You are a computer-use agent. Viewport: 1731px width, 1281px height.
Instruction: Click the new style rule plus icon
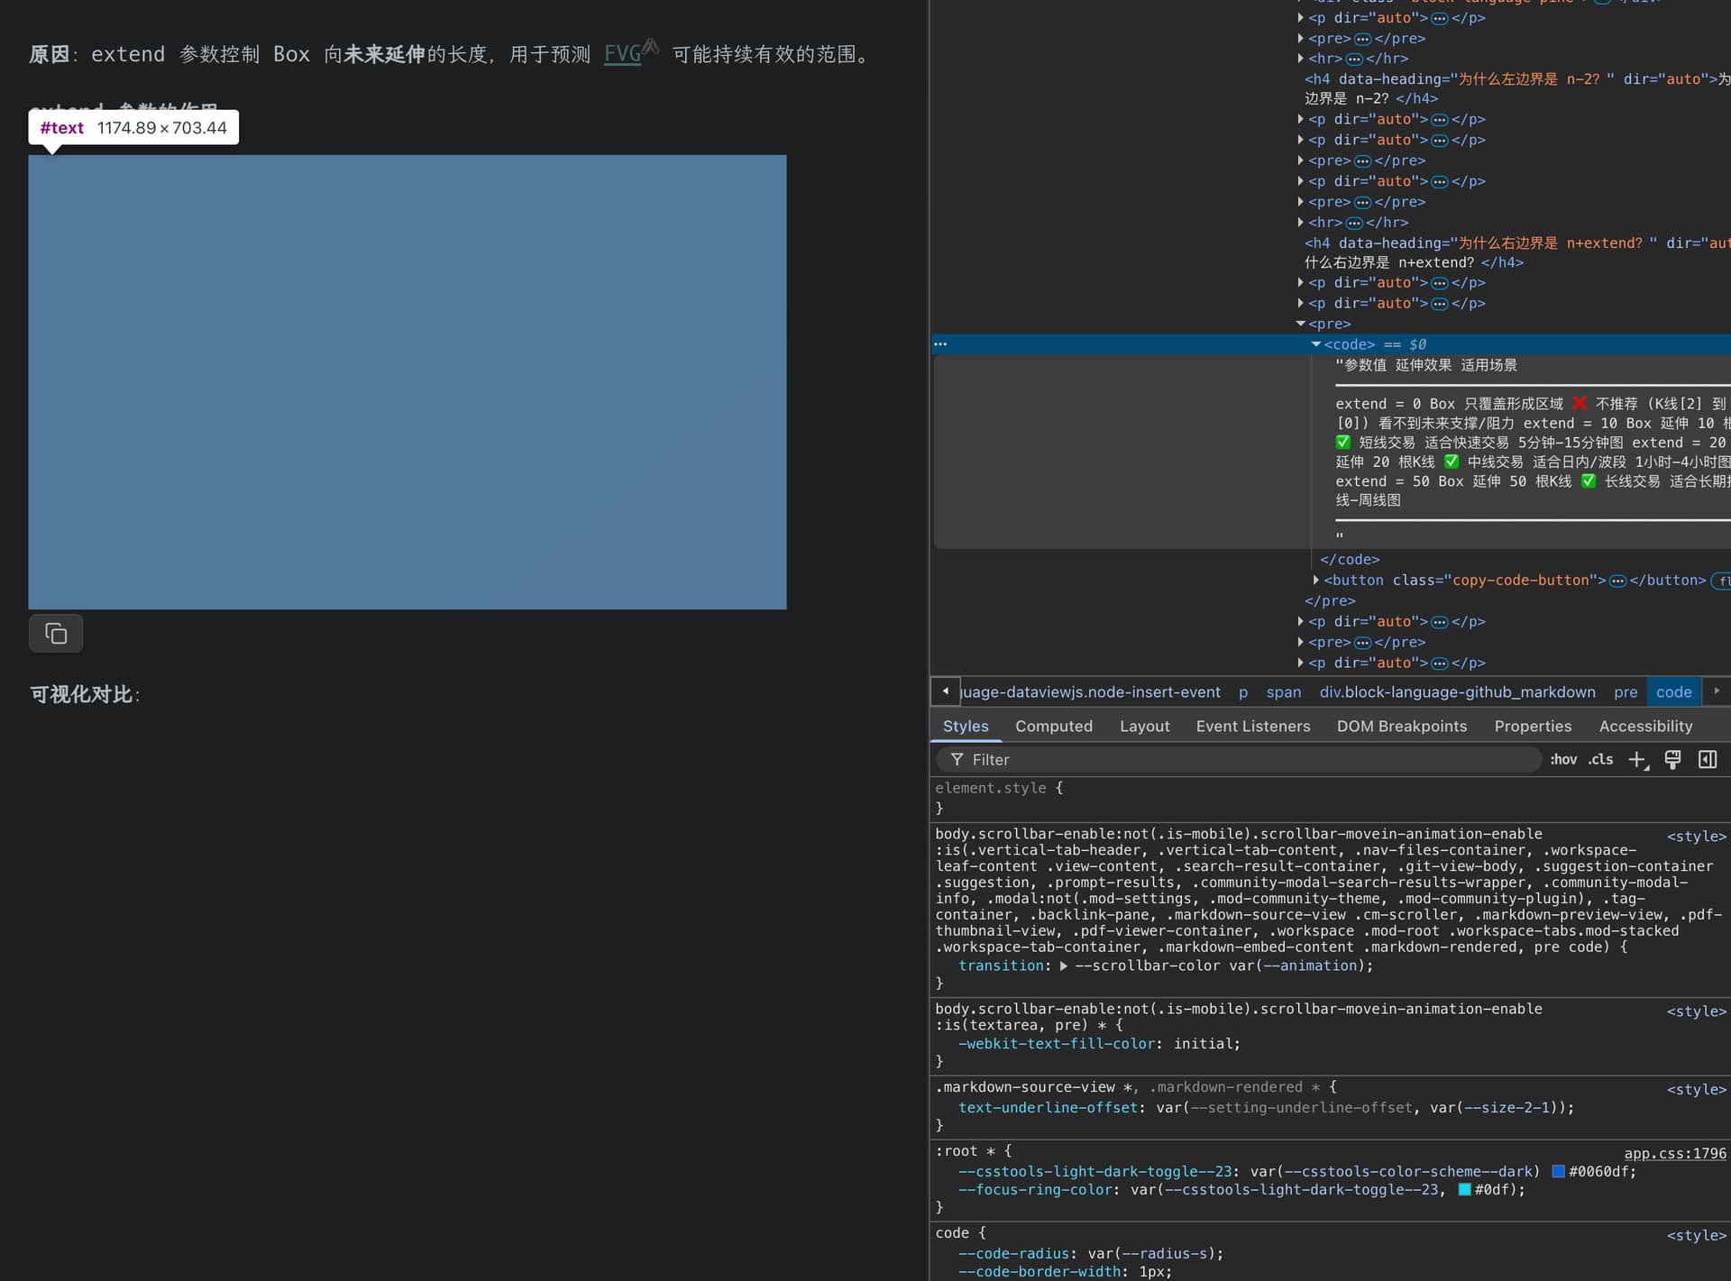point(1636,760)
